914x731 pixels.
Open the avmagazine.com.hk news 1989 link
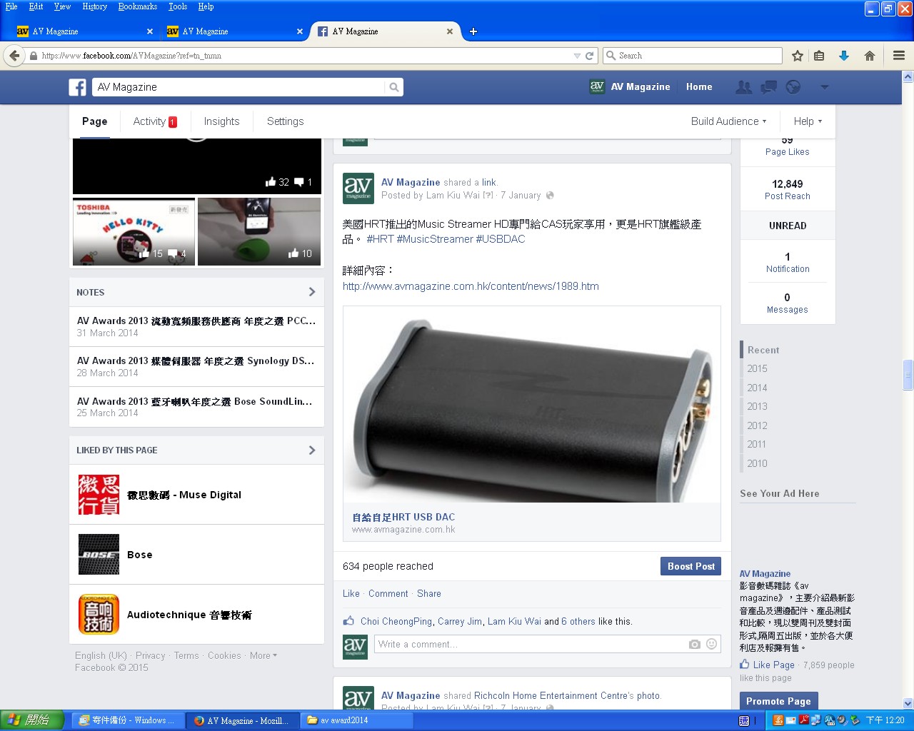[471, 286]
